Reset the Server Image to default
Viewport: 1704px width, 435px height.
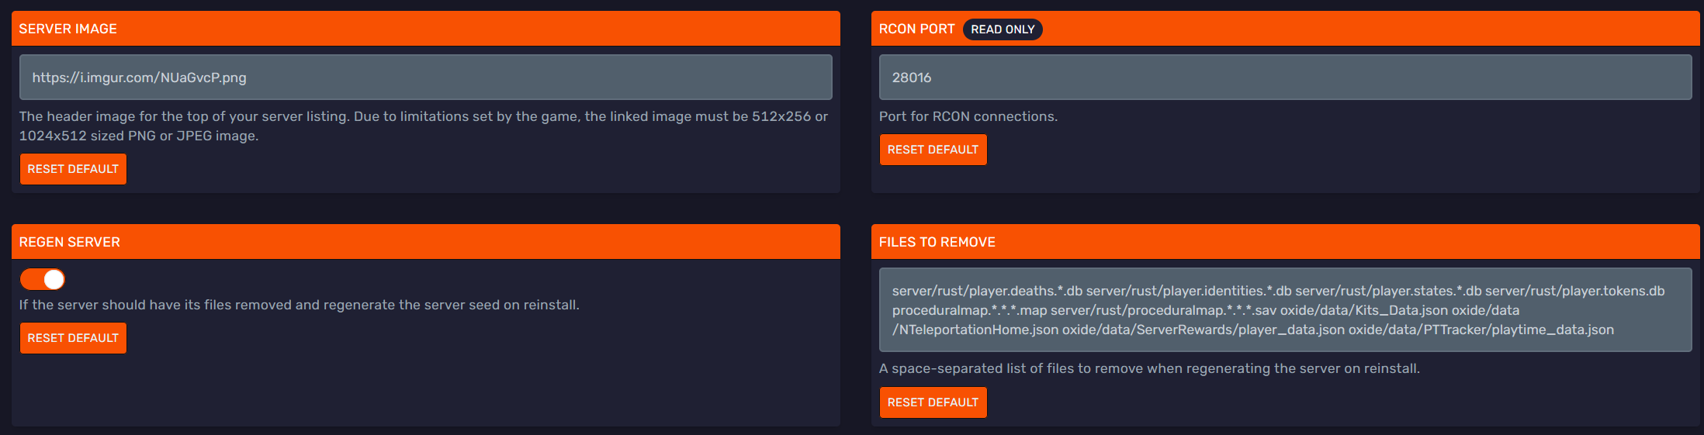[x=73, y=169]
